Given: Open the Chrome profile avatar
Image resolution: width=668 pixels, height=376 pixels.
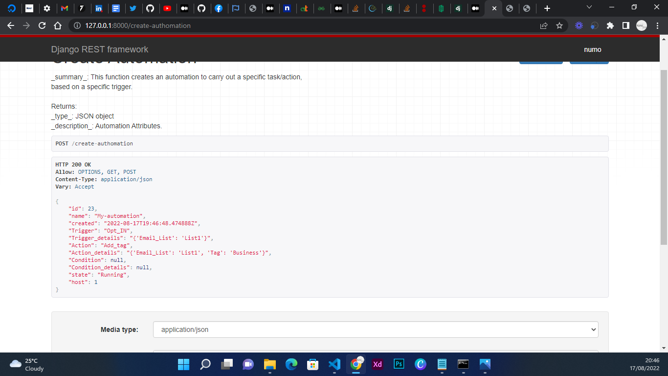Looking at the screenshot, I should pyautogui.click(x=642, y=25).
